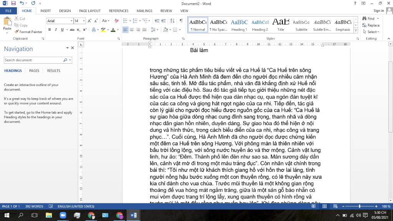This screenshot has height=221, width=393.
Task: Align text left
Action: [125, 30]
